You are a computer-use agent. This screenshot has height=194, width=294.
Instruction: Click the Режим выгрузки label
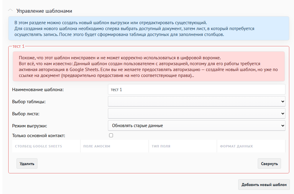coord(29,126)
